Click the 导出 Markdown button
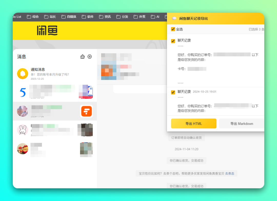Viewport: 277px width, 201px height. pos(241,123)
